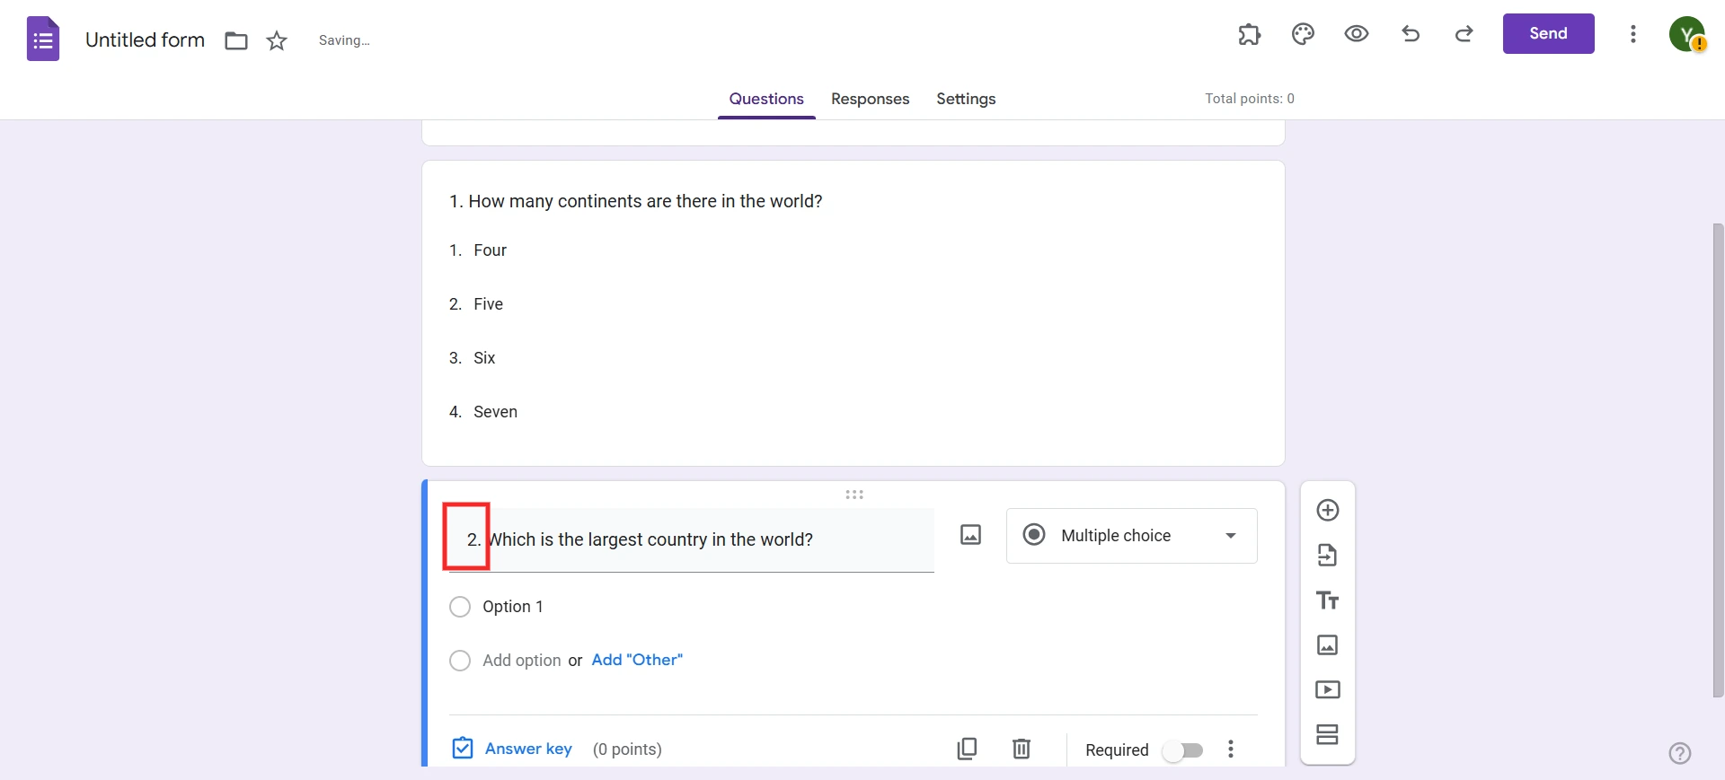Viewport: 1725px width, 780px height.
Task: Click the Add option radio circle
Action: click(x=460, y=661)
